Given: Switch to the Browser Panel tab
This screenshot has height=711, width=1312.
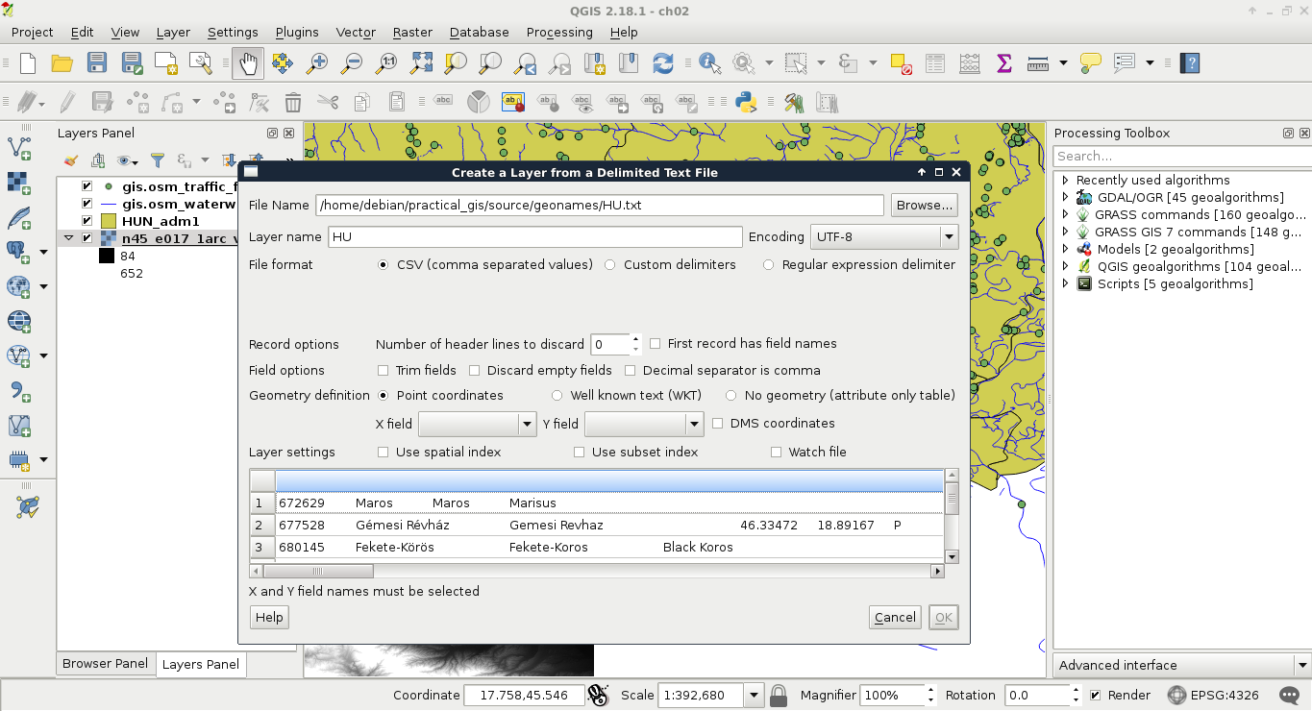Looking at the screenshot, I should [x=105, y=664].
